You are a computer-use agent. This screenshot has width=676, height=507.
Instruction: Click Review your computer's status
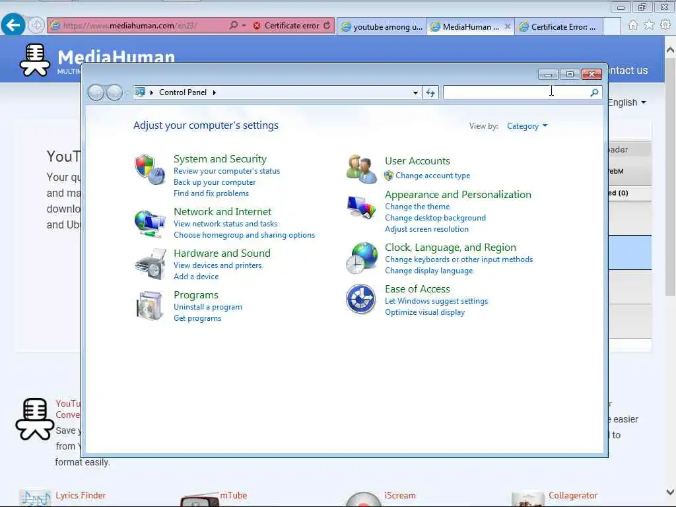coord(227,171)
